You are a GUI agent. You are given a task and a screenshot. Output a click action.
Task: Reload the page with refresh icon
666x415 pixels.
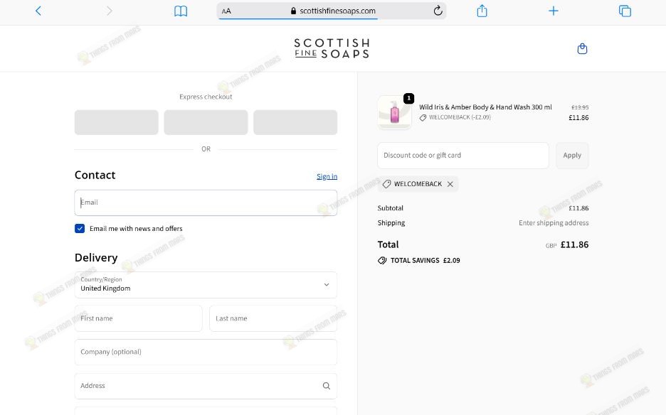pos(438,11)
